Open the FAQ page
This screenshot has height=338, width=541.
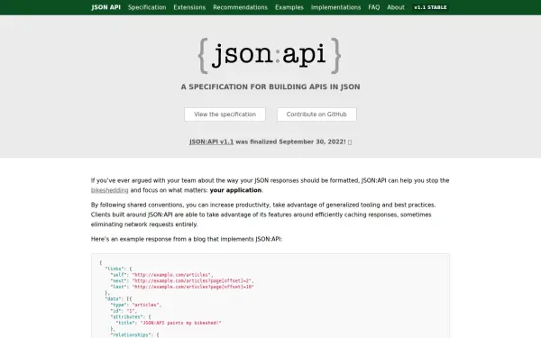tap(373, 7)
